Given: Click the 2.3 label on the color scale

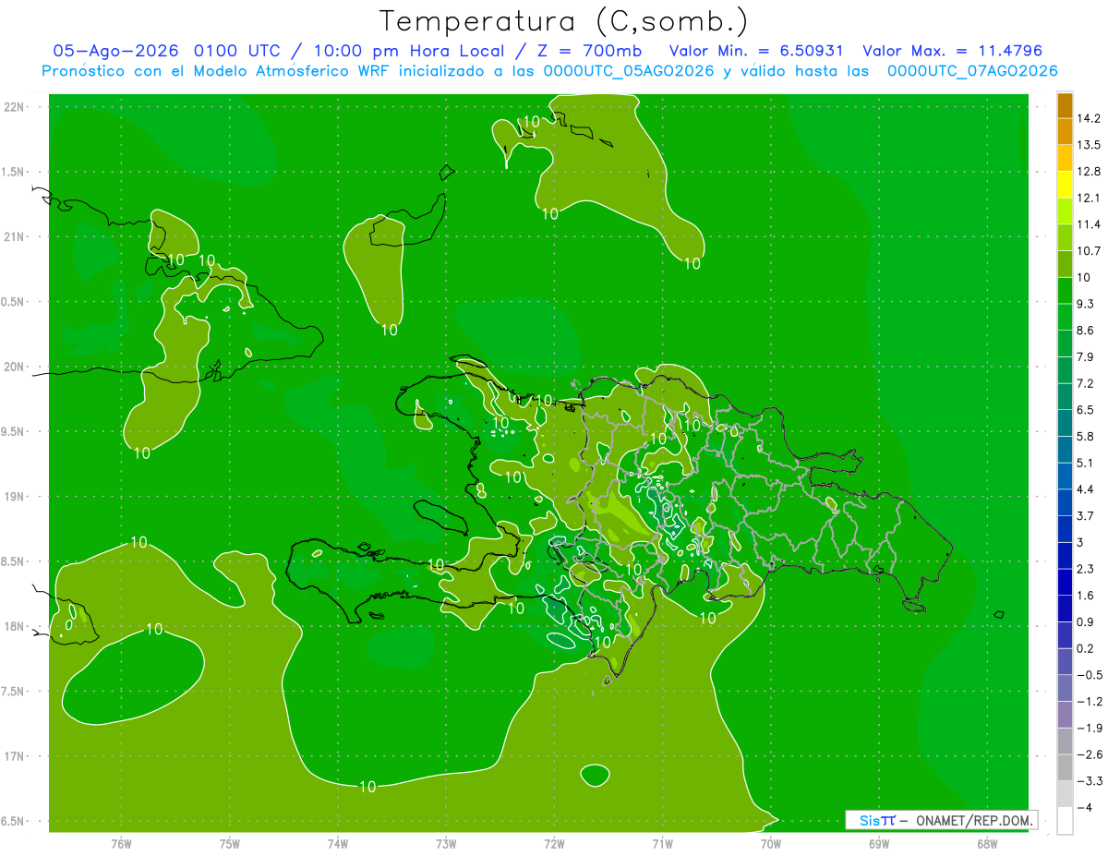Looking at the screenshot, I should pos(1085,569).
